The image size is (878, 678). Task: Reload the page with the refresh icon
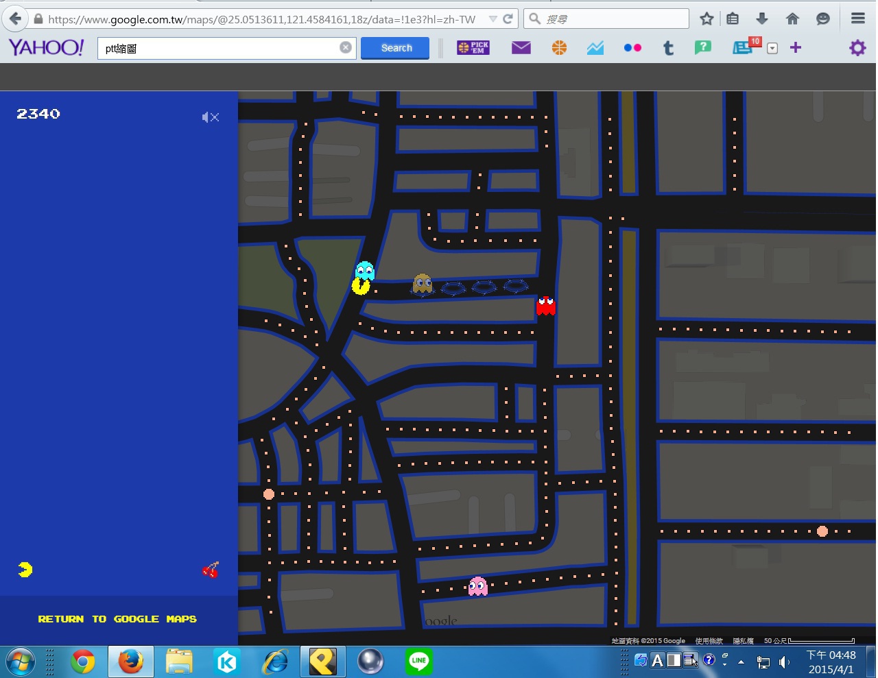(508, 19)
